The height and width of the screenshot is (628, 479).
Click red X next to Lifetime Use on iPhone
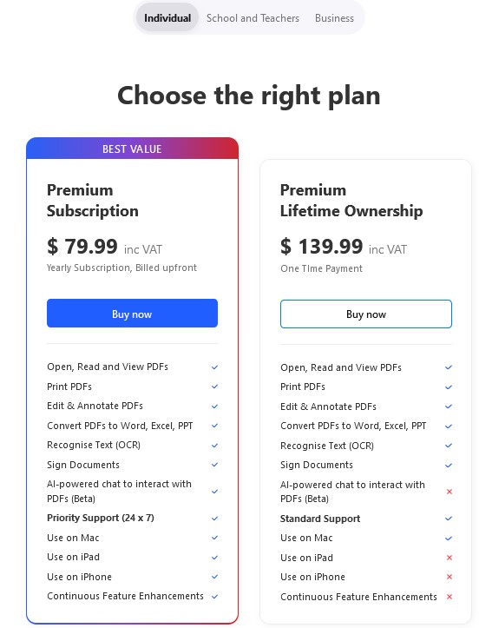click(x=449, y=577)
